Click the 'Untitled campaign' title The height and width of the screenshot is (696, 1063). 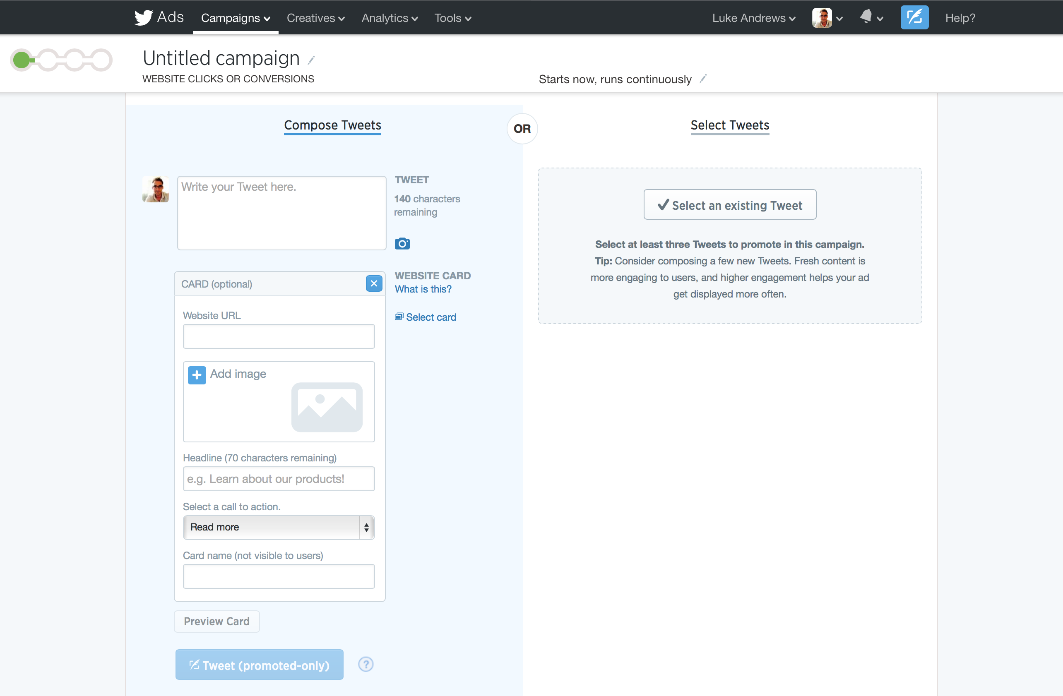[221, 58]
